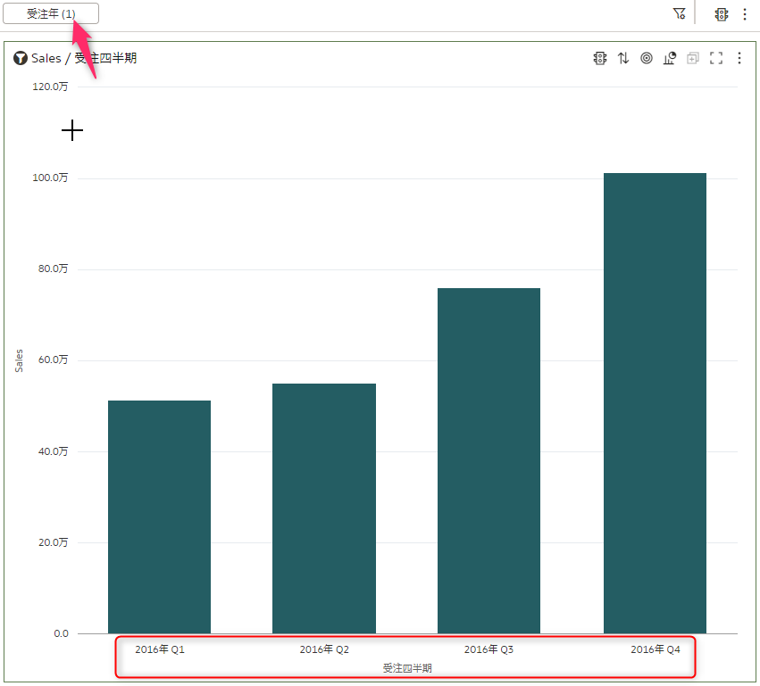Screen dimensions: 760x686
Task: Open the chart's three-dot options menu
Action: point(739,58)
